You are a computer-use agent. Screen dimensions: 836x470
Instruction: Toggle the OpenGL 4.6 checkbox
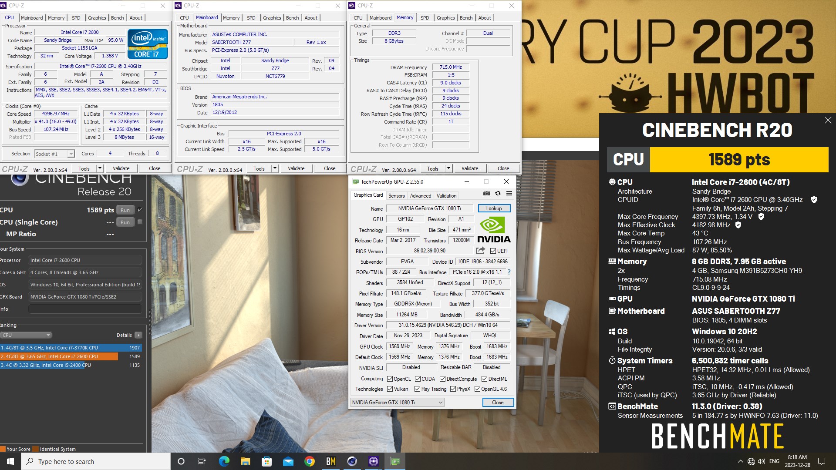tap(477, 389)
